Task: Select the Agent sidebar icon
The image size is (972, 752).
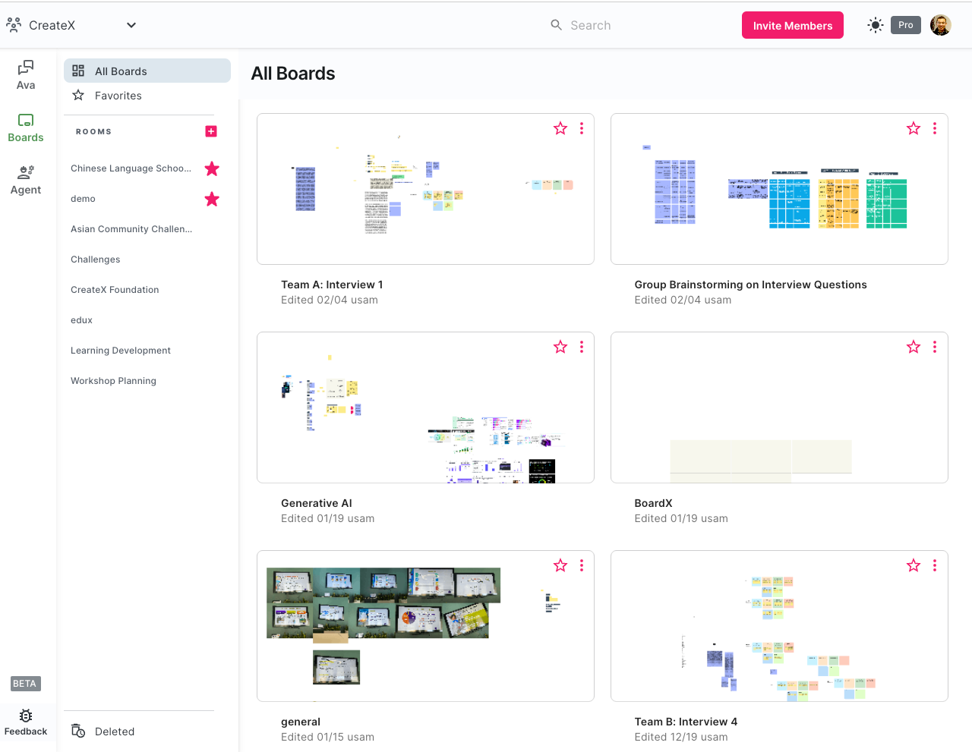Action: point(26,172)
